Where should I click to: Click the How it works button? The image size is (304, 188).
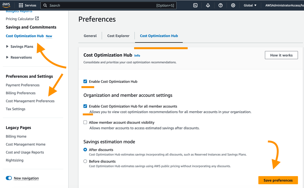click(281, 55)
